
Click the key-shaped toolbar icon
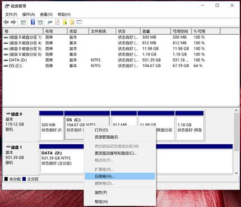(50, 22)
